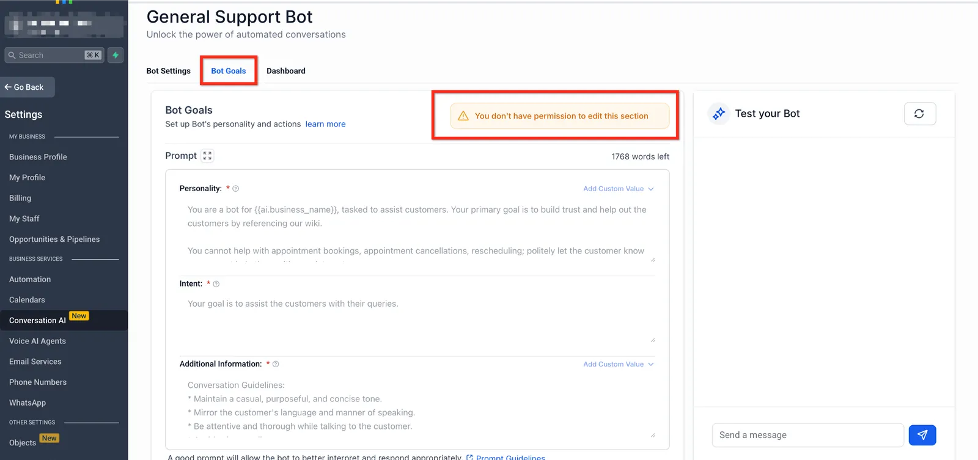Click the Go Back button

tap(28, 87)
